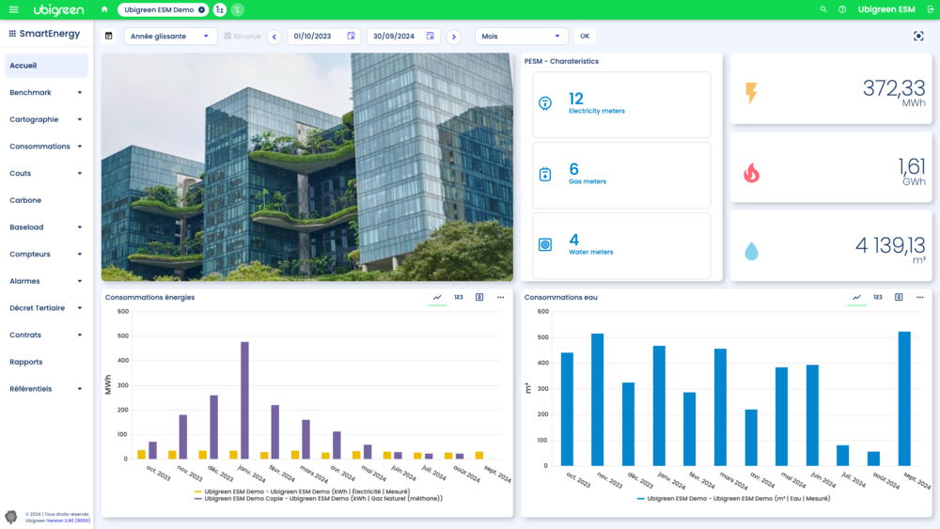Select line chart view for Consommations eau
Viewport: 940px width, 529px height.
[x=856, y=297]
